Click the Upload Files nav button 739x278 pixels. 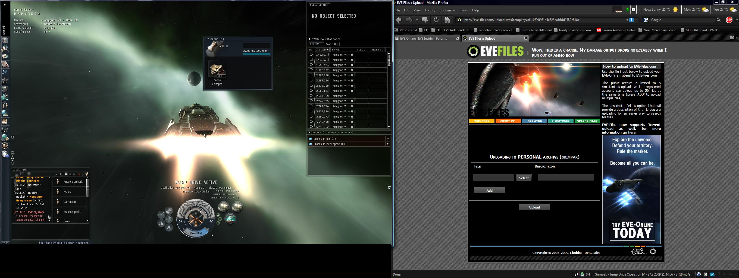click(587, 121)
